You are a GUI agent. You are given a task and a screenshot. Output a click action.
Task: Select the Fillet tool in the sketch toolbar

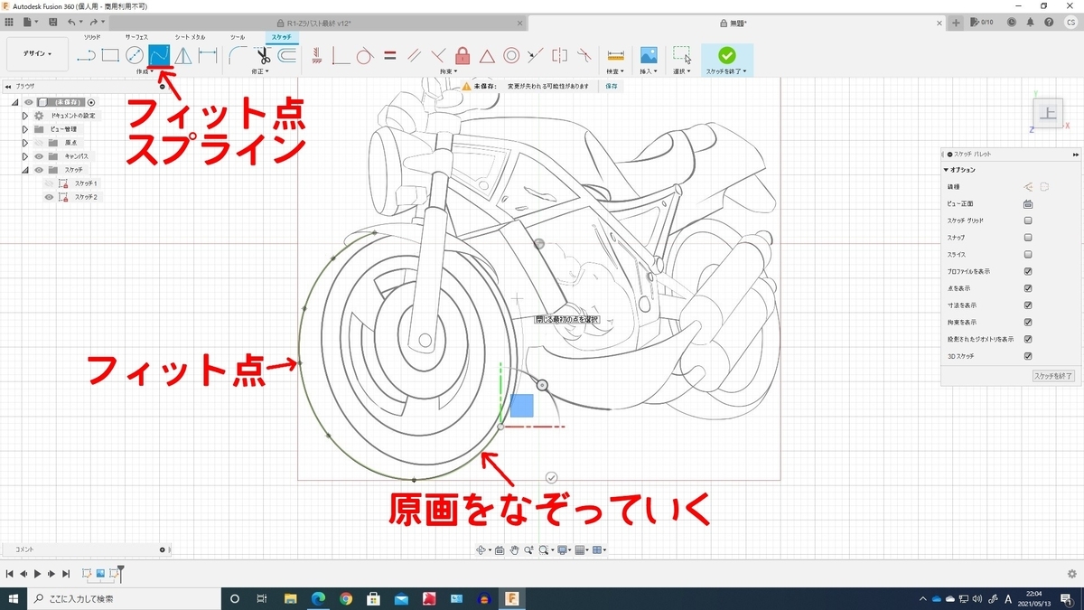[x=238, y=55]
